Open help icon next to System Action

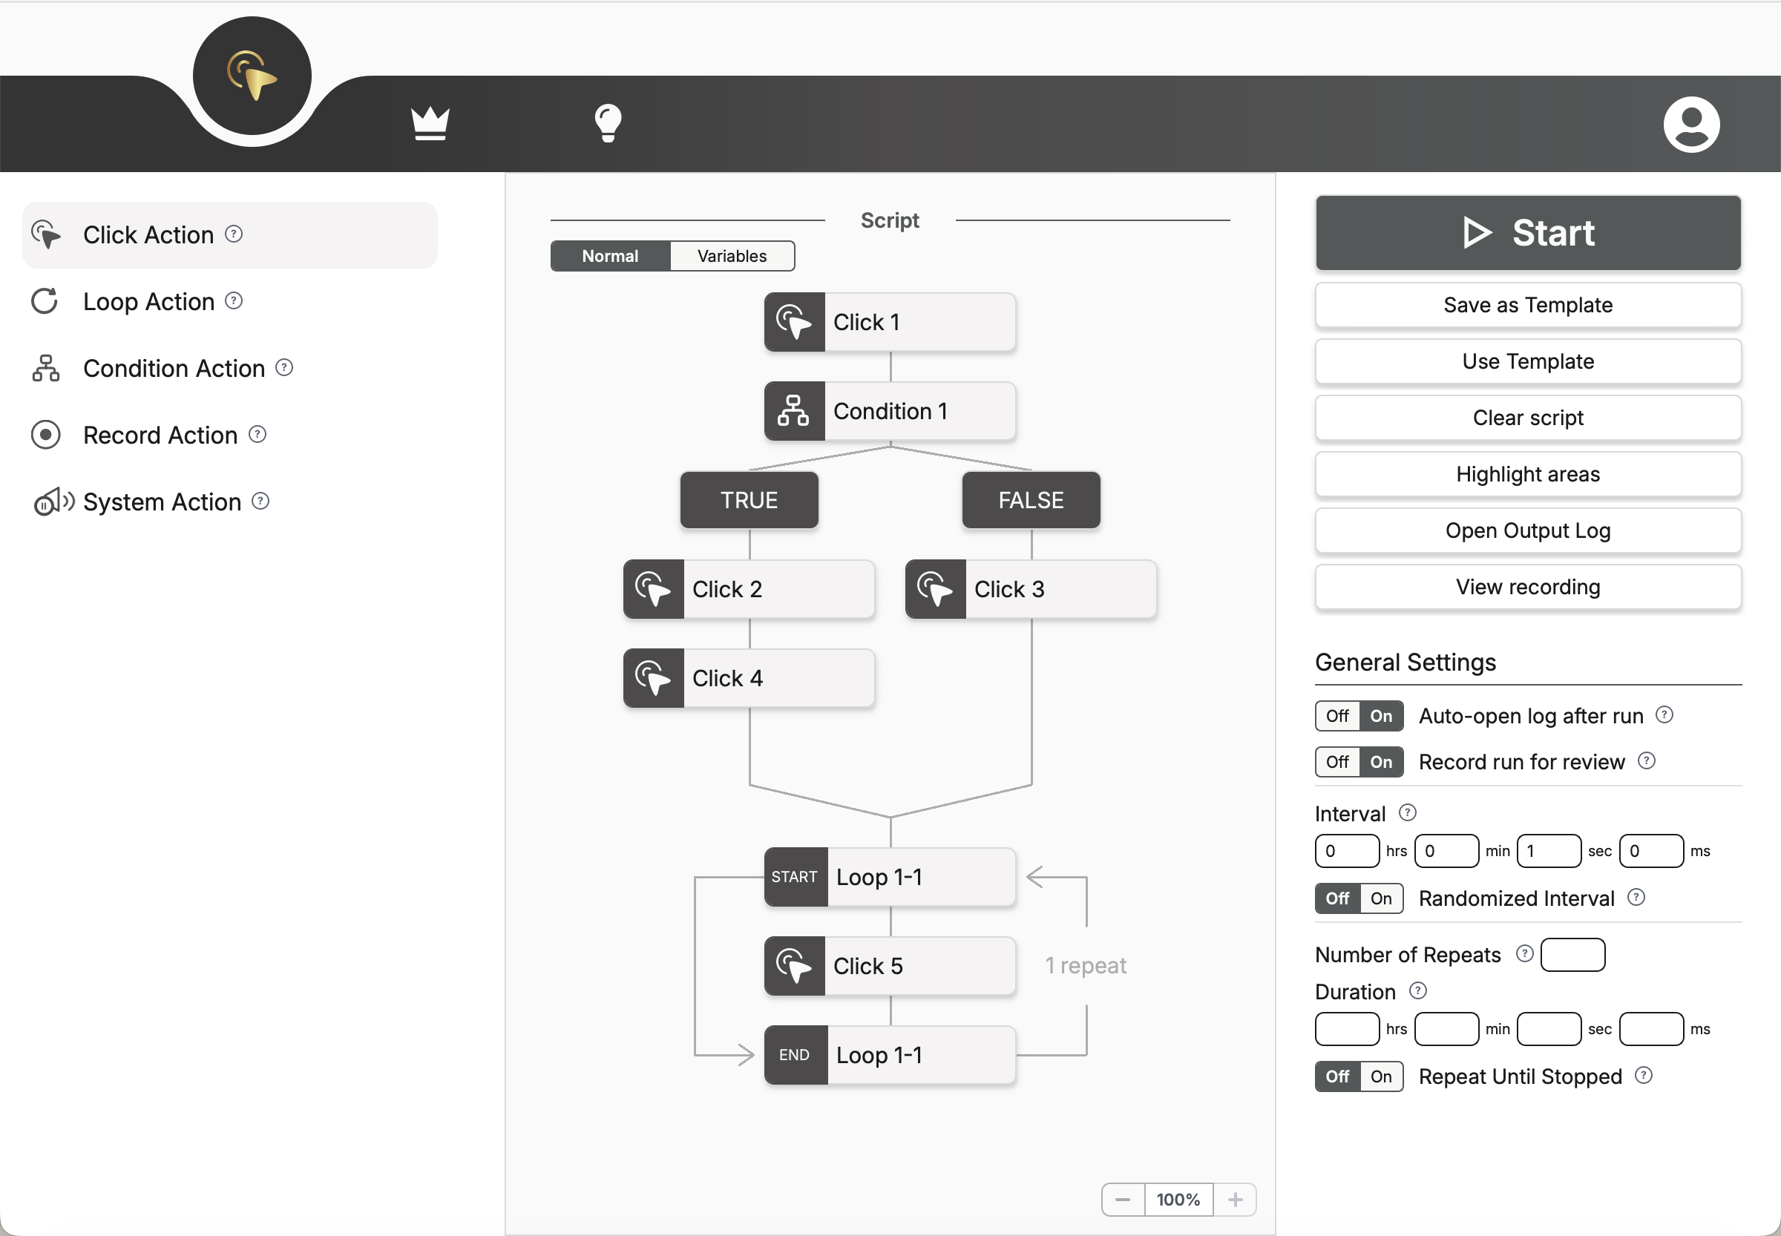pos(261,501)
